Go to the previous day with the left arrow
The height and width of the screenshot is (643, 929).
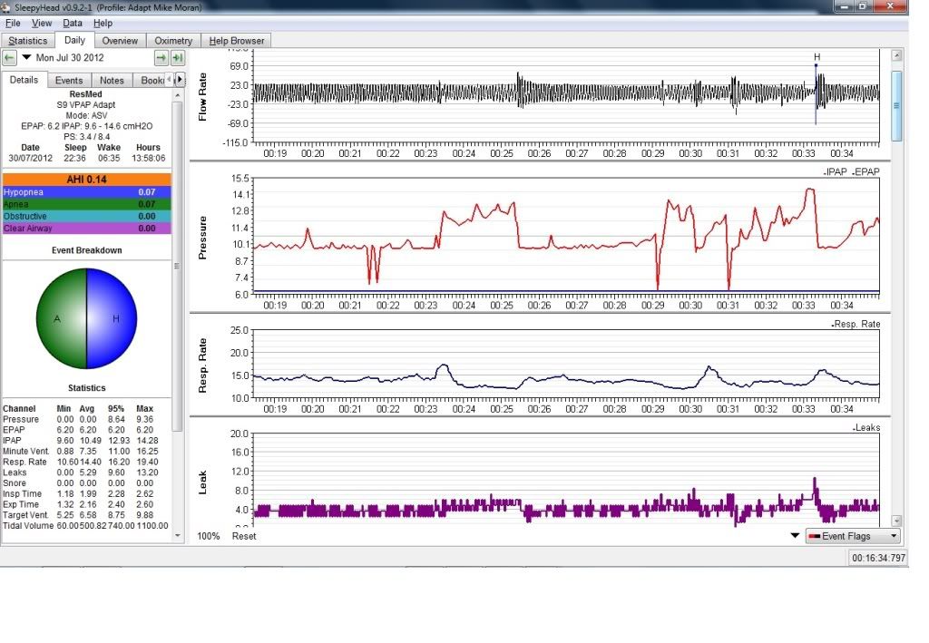coord(9,57)
